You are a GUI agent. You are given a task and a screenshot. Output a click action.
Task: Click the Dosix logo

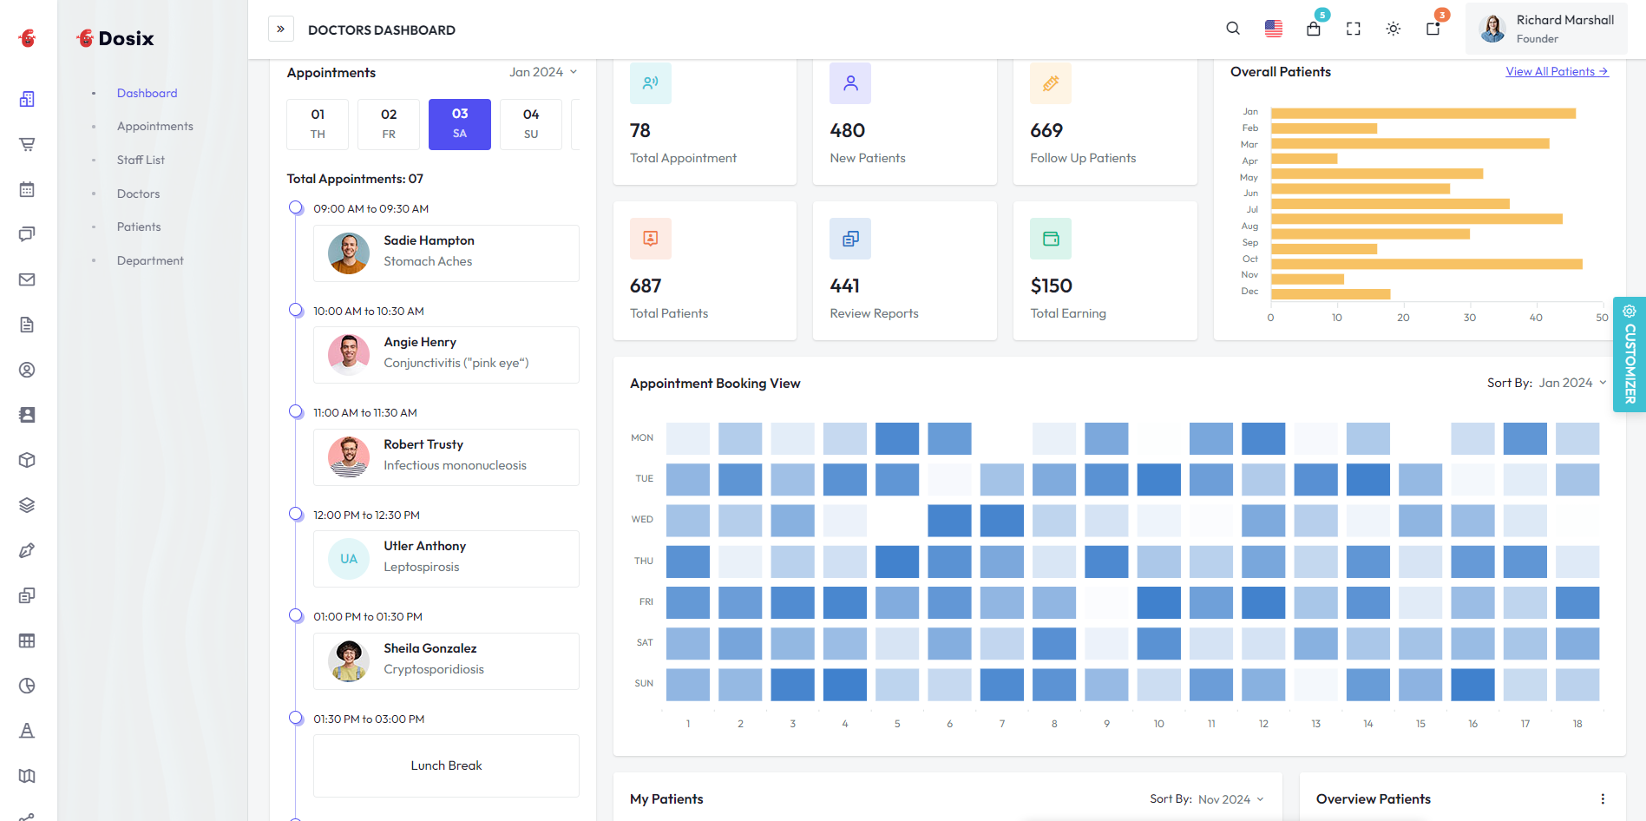click(115, 38)
